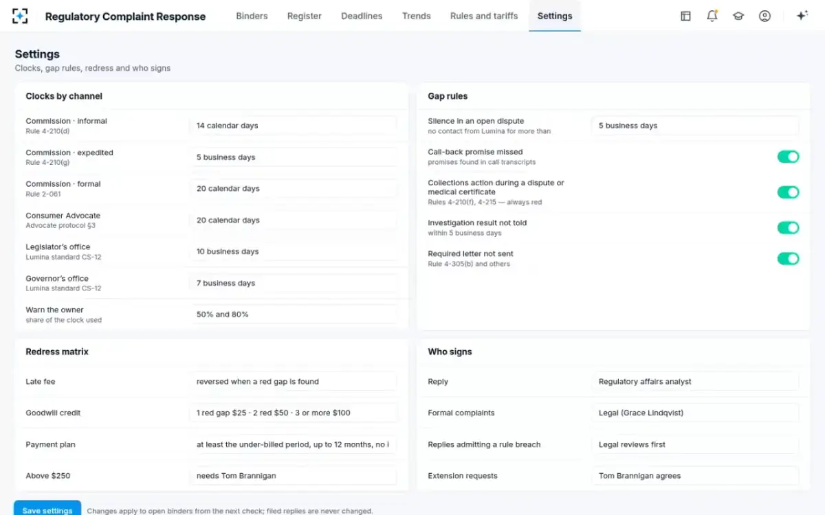825x515 pixels.
Task: Click the app logo icon
Action: (21, 16)
